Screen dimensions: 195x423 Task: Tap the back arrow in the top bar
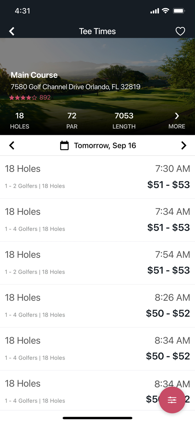[12, 31]
